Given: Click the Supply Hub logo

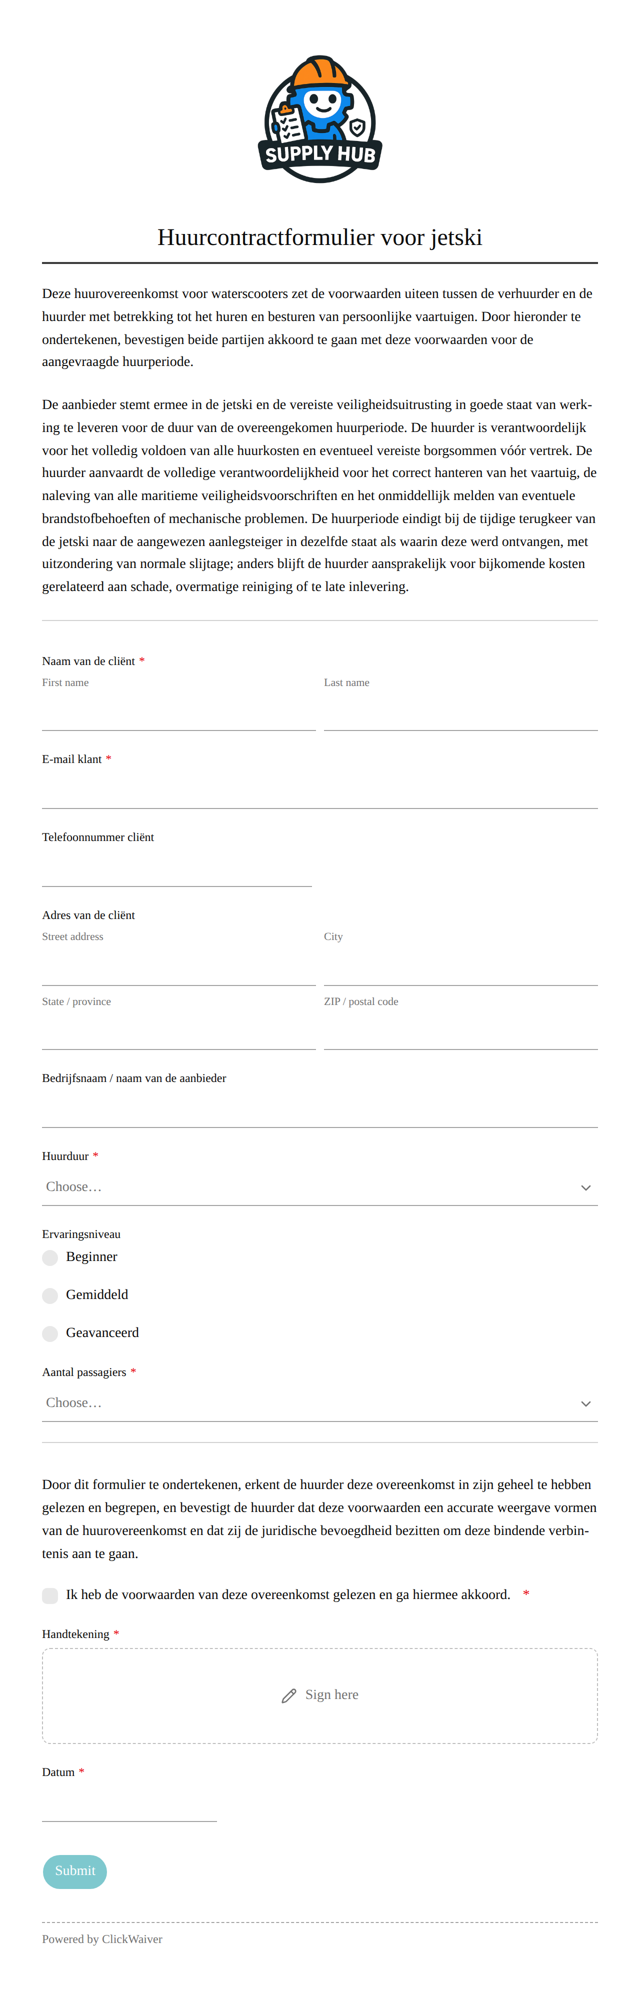Looking at the screenshot, I should 319,119.
